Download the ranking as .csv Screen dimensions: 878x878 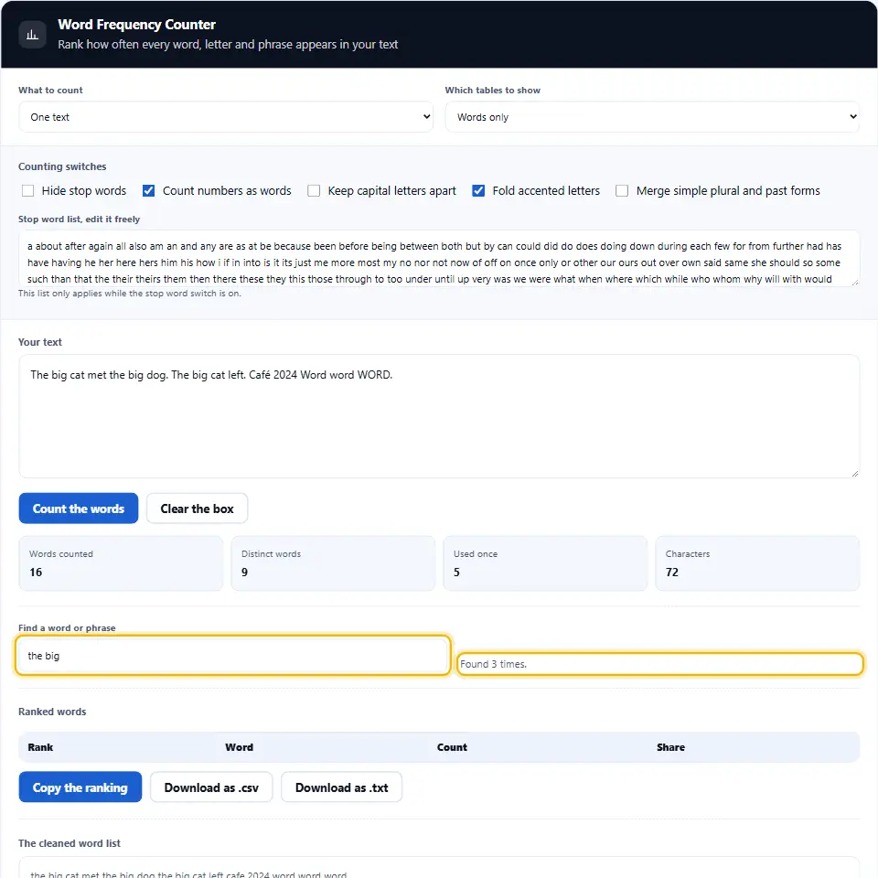coord(211,787)
